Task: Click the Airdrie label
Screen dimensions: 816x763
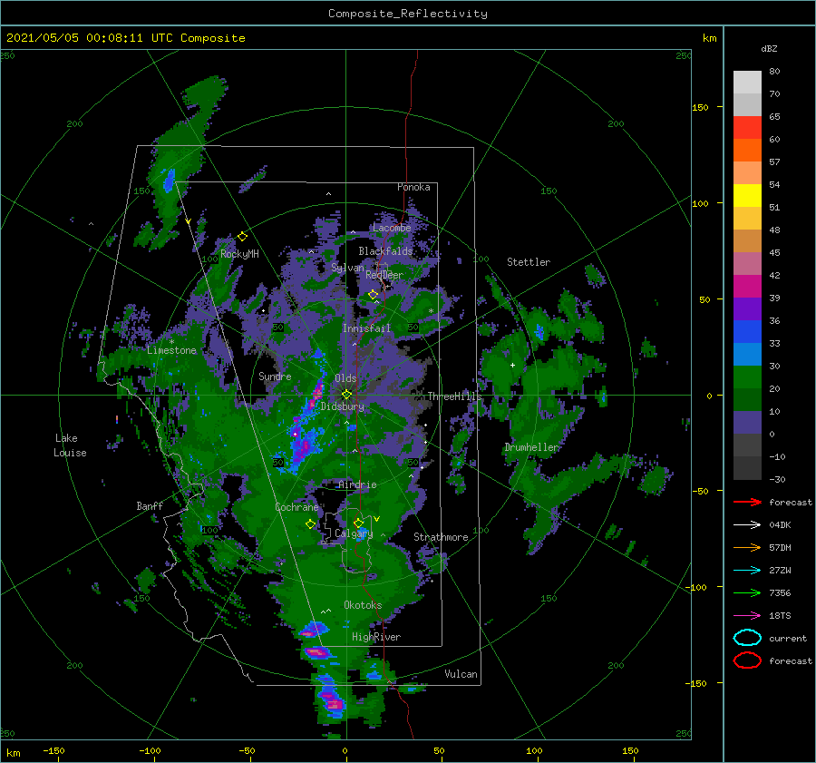Action: (357, 484)
